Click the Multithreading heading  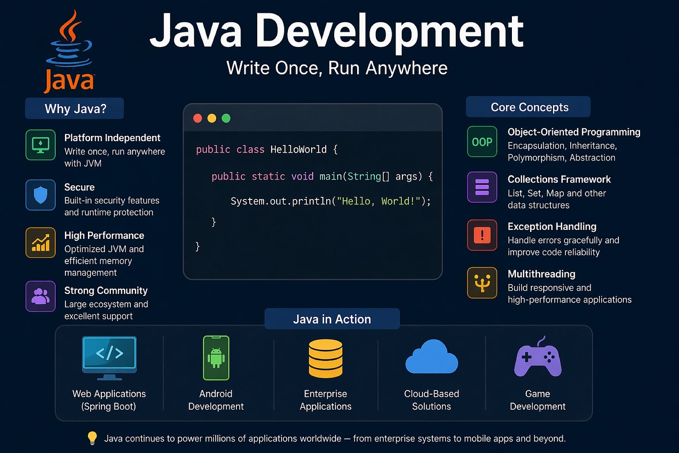(x=542, y=274)
